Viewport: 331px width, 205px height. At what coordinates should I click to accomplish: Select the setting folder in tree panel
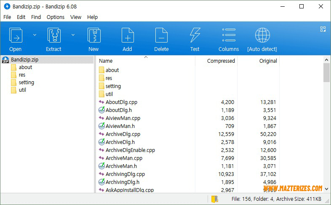27,83
